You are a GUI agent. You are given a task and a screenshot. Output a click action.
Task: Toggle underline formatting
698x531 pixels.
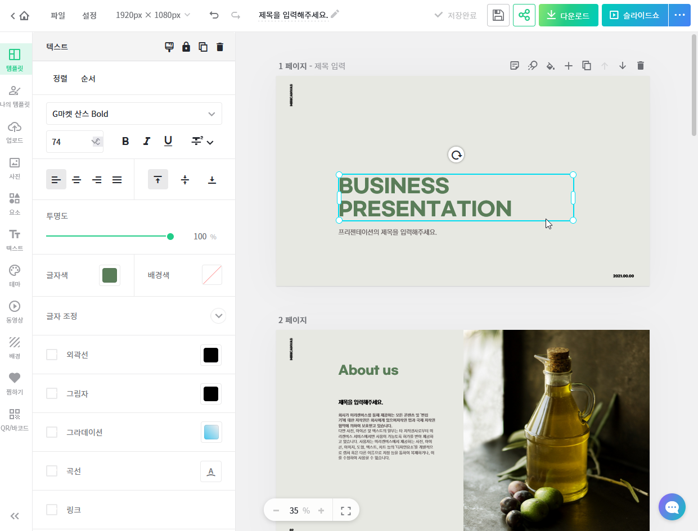click(x=168, y=141)
